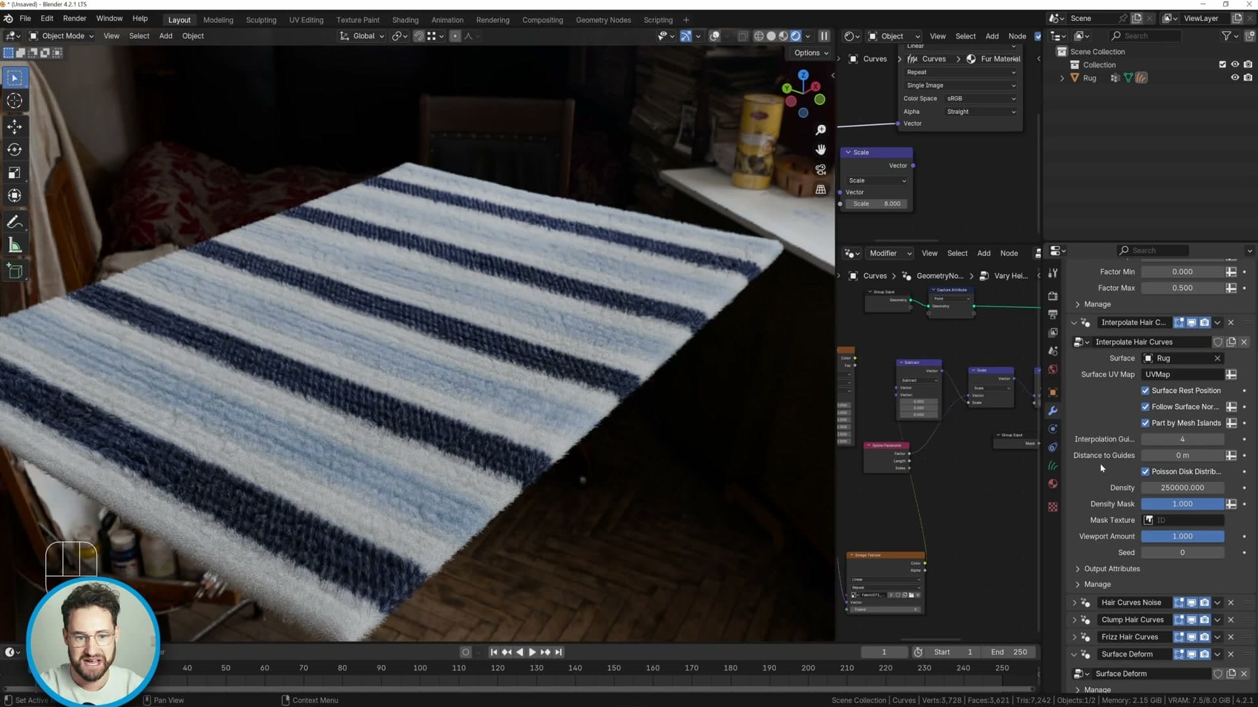Pause viewport render preview
This screenshot has width=1258, height=707.
coord(824,36)
